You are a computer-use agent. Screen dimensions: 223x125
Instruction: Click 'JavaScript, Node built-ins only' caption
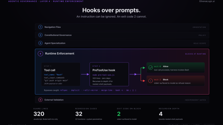click(x=46, y=119)
